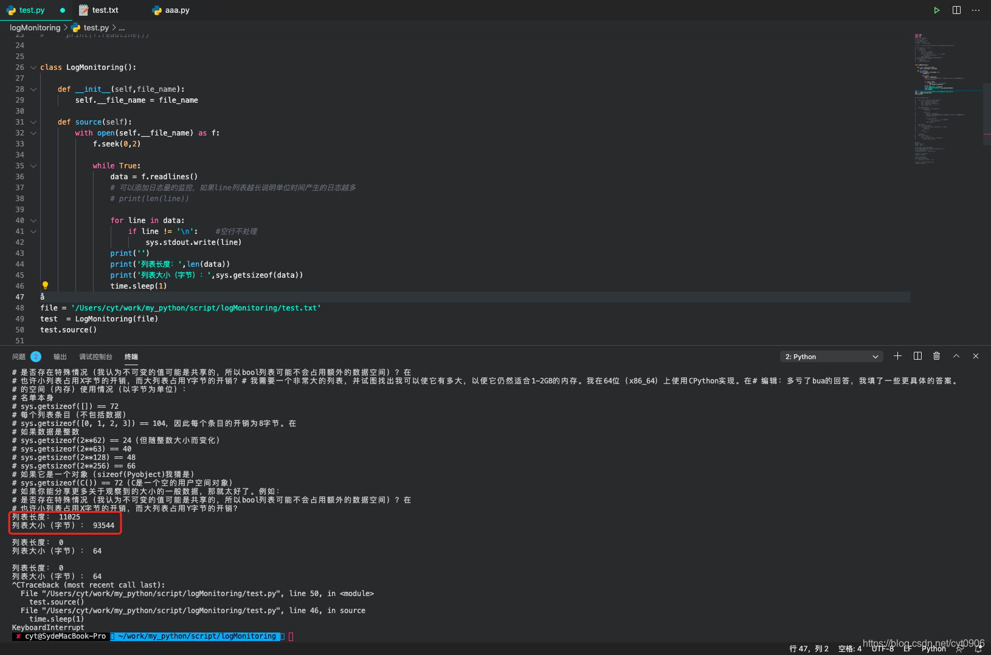Click the breadcrumb ellipsis symbol item
Image resolution: width=991 pixels, height=655 pixels.
[122, 28]
